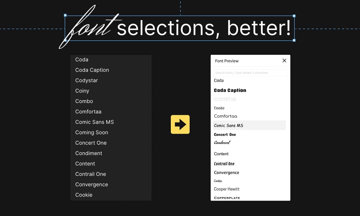Click the Search fonts input field
Screen dimensions: 360x216
pyautogui.click(x=250, y=72)
